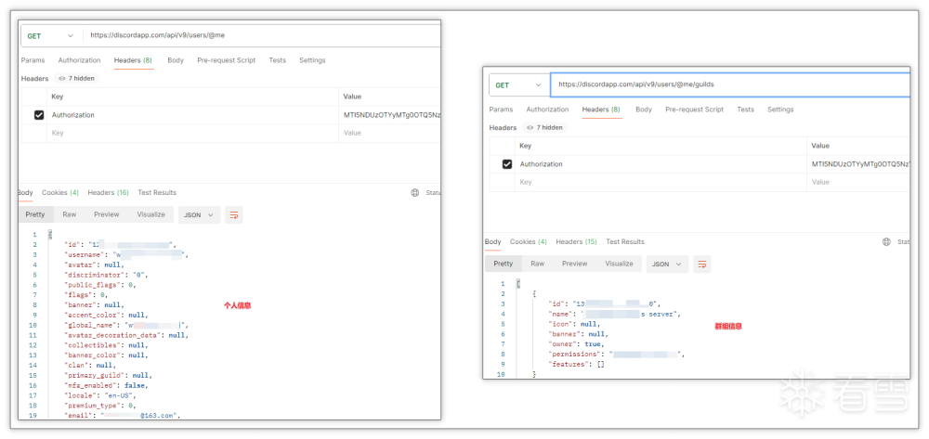Open response Headers (16) tab in left window
The width and height of the screenshot is (929, 439).
click(x=109, y=193)
